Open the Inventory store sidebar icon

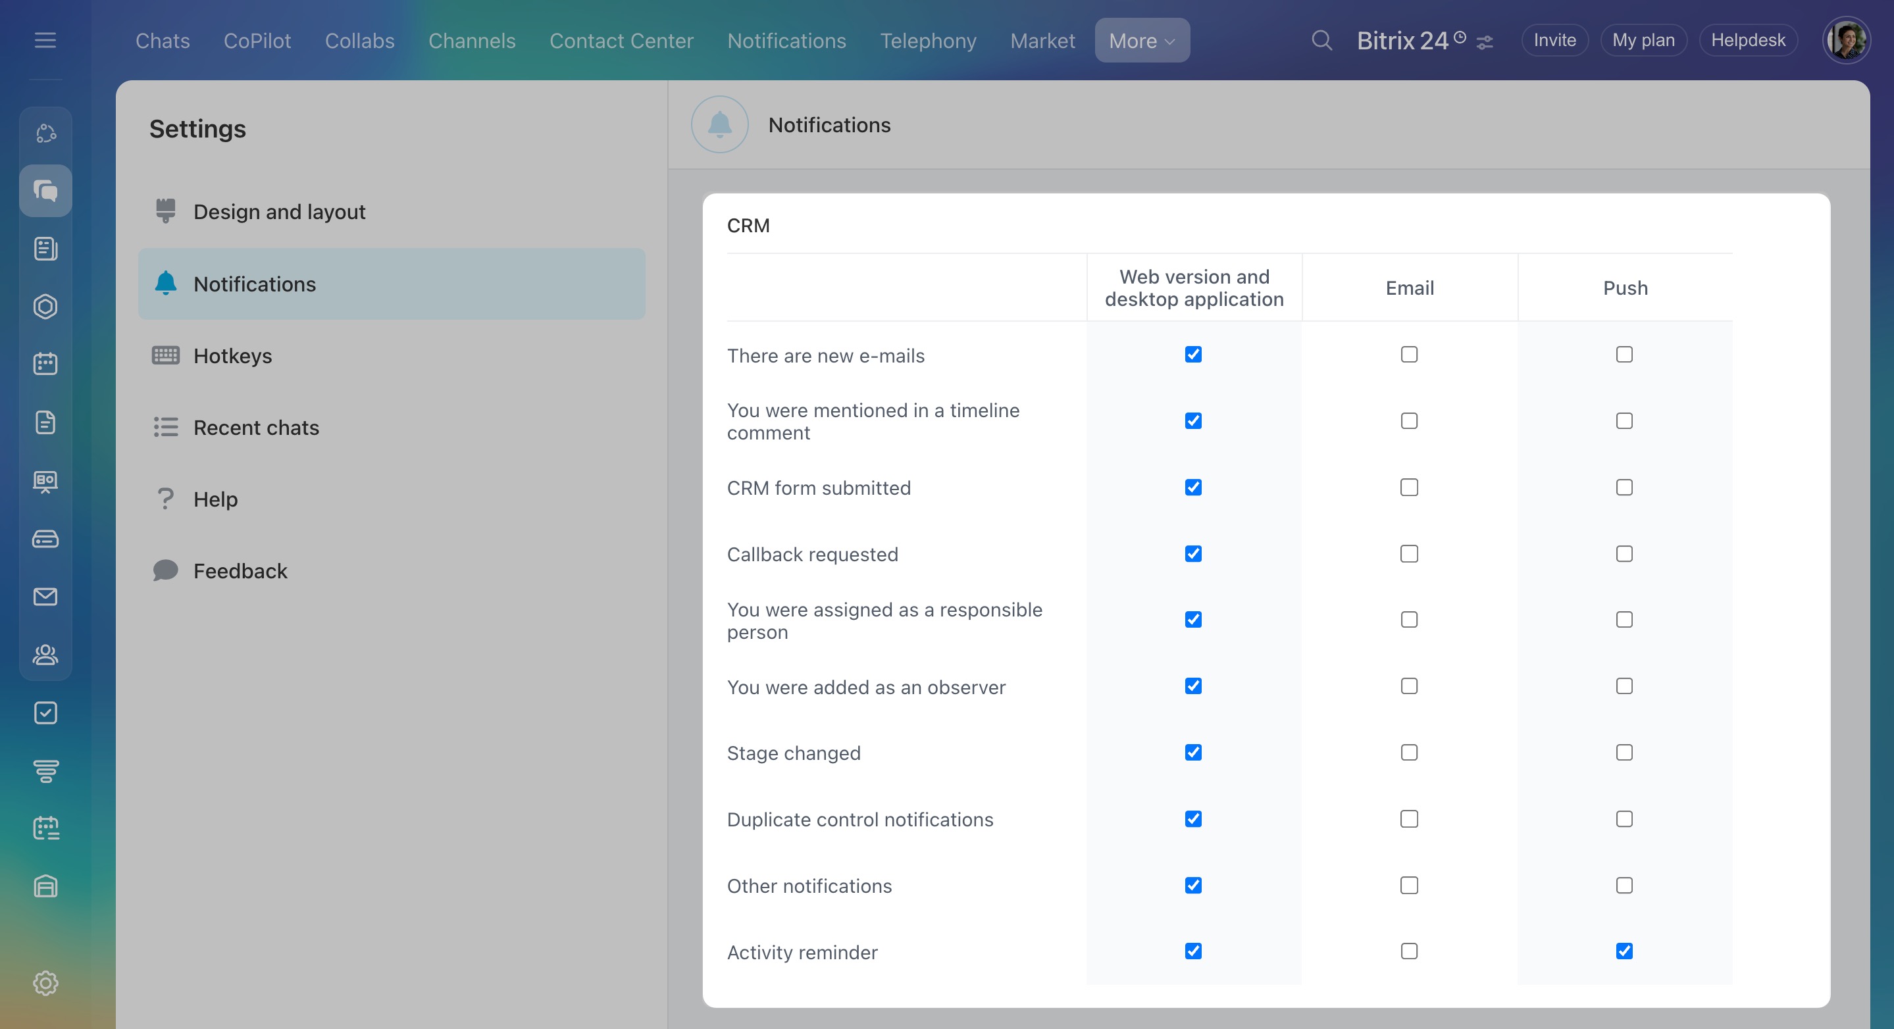pos(45,886)
